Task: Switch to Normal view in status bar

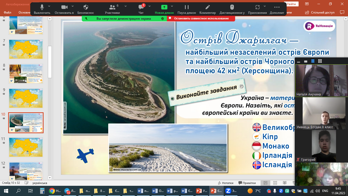Action: tap(265, 183)
